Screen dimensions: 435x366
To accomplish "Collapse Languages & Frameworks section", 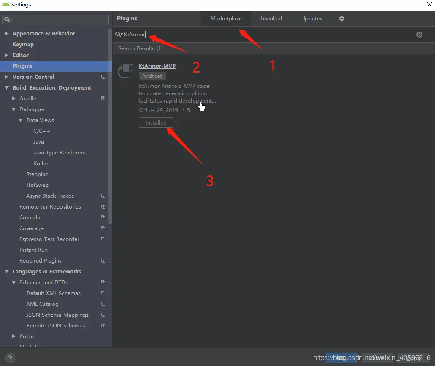I will tap(6, 272).
